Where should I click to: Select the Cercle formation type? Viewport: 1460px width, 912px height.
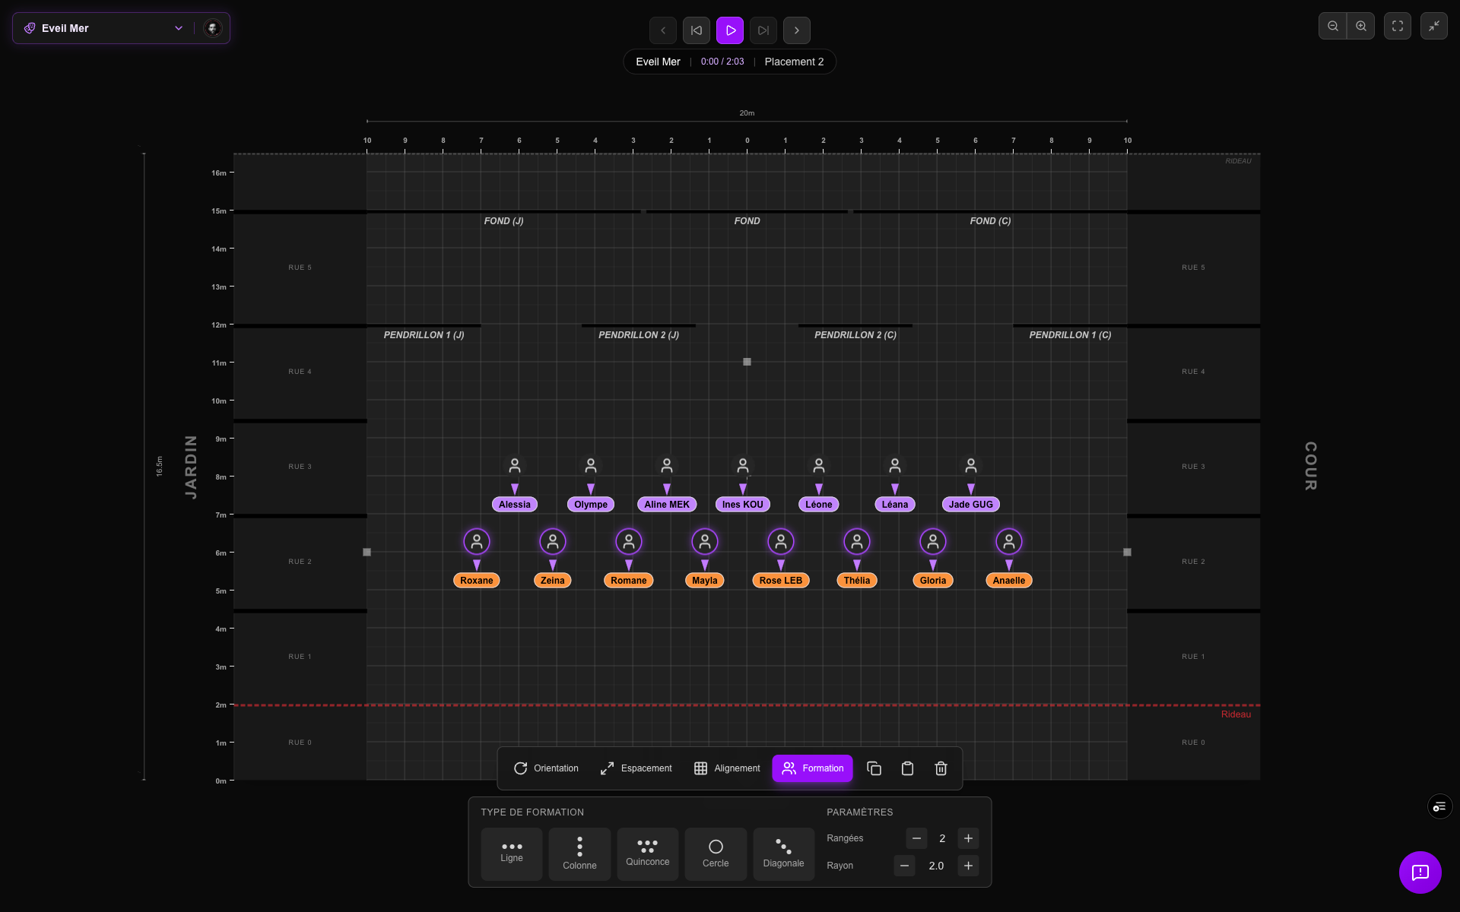click(x=715, y=853)
